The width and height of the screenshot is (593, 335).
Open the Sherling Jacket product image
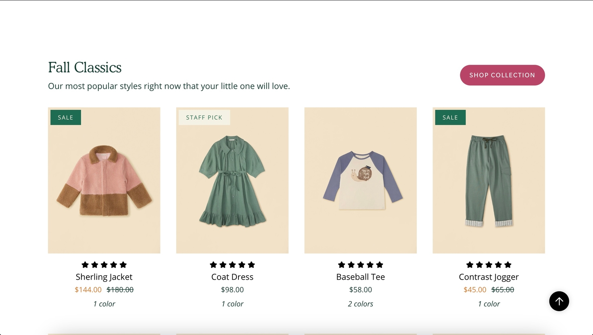click(x=104, y=180)
